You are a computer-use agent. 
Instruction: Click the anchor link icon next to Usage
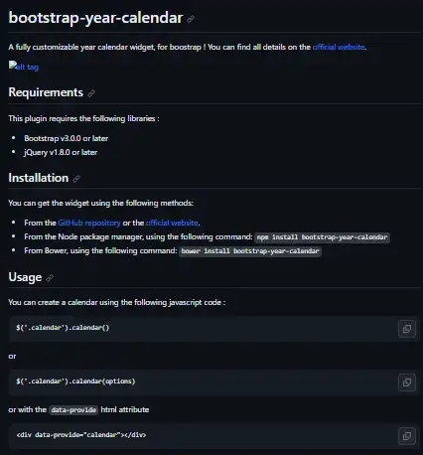click(x=50, y=278)
